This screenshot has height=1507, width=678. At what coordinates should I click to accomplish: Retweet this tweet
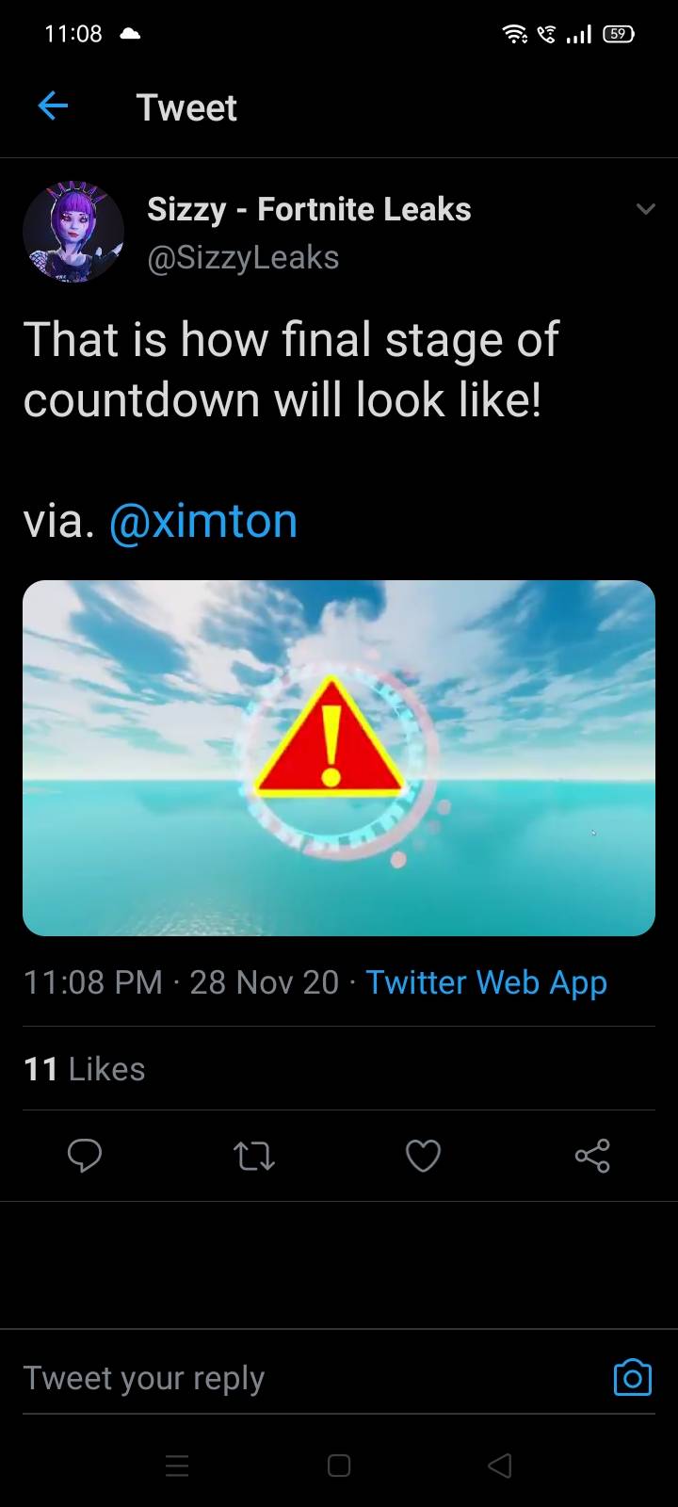point(253,1156)
